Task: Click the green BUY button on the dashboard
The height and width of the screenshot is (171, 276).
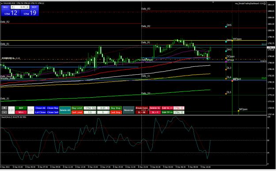Action: click(21, 108)
